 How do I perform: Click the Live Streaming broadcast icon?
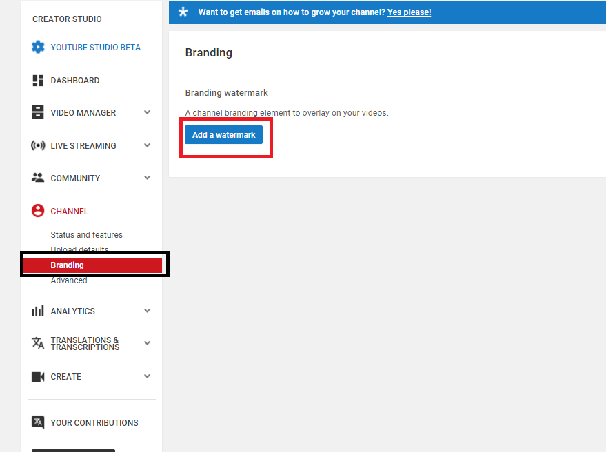tap(38, 145)
